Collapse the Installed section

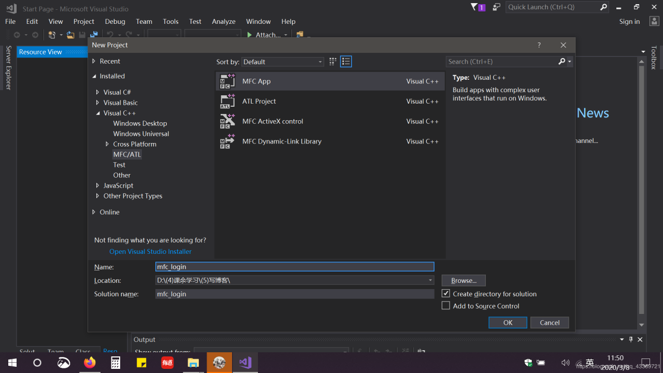pyautogui.click(x=94, y=76)
